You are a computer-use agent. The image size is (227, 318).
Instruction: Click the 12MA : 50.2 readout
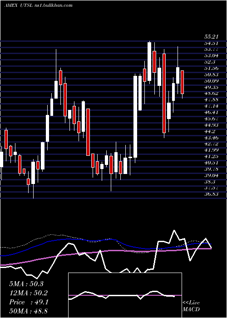coord(29,293)
